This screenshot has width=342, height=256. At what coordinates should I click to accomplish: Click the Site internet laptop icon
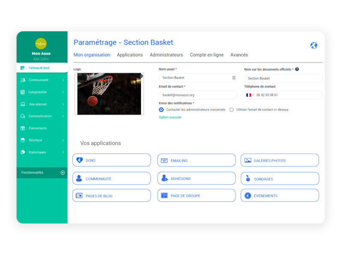coord(23,104)
